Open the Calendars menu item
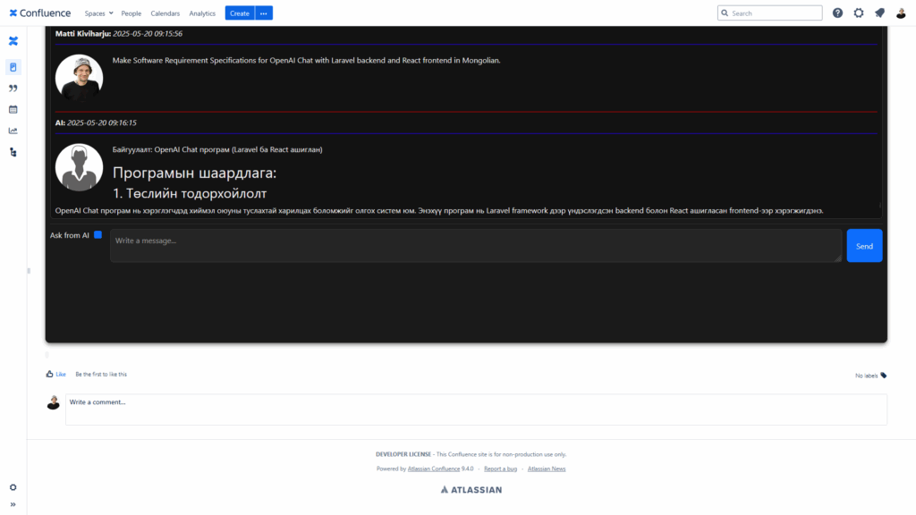 (x=165, y=13)
